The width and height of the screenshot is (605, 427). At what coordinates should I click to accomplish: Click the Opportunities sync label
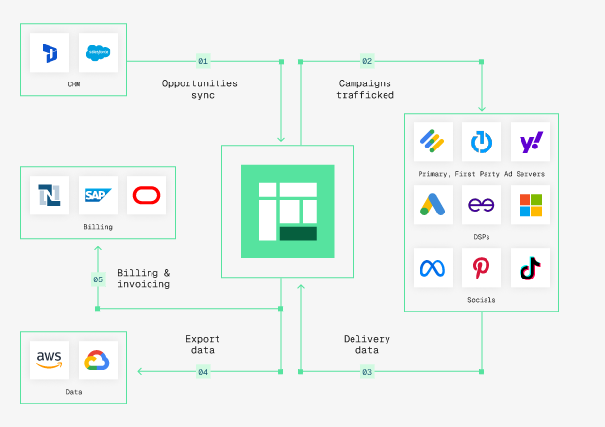coord(200,89)
